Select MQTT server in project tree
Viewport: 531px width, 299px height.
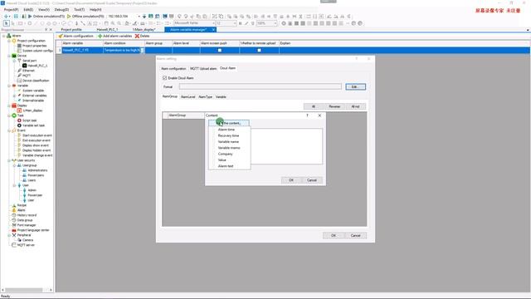coord(26,245)
